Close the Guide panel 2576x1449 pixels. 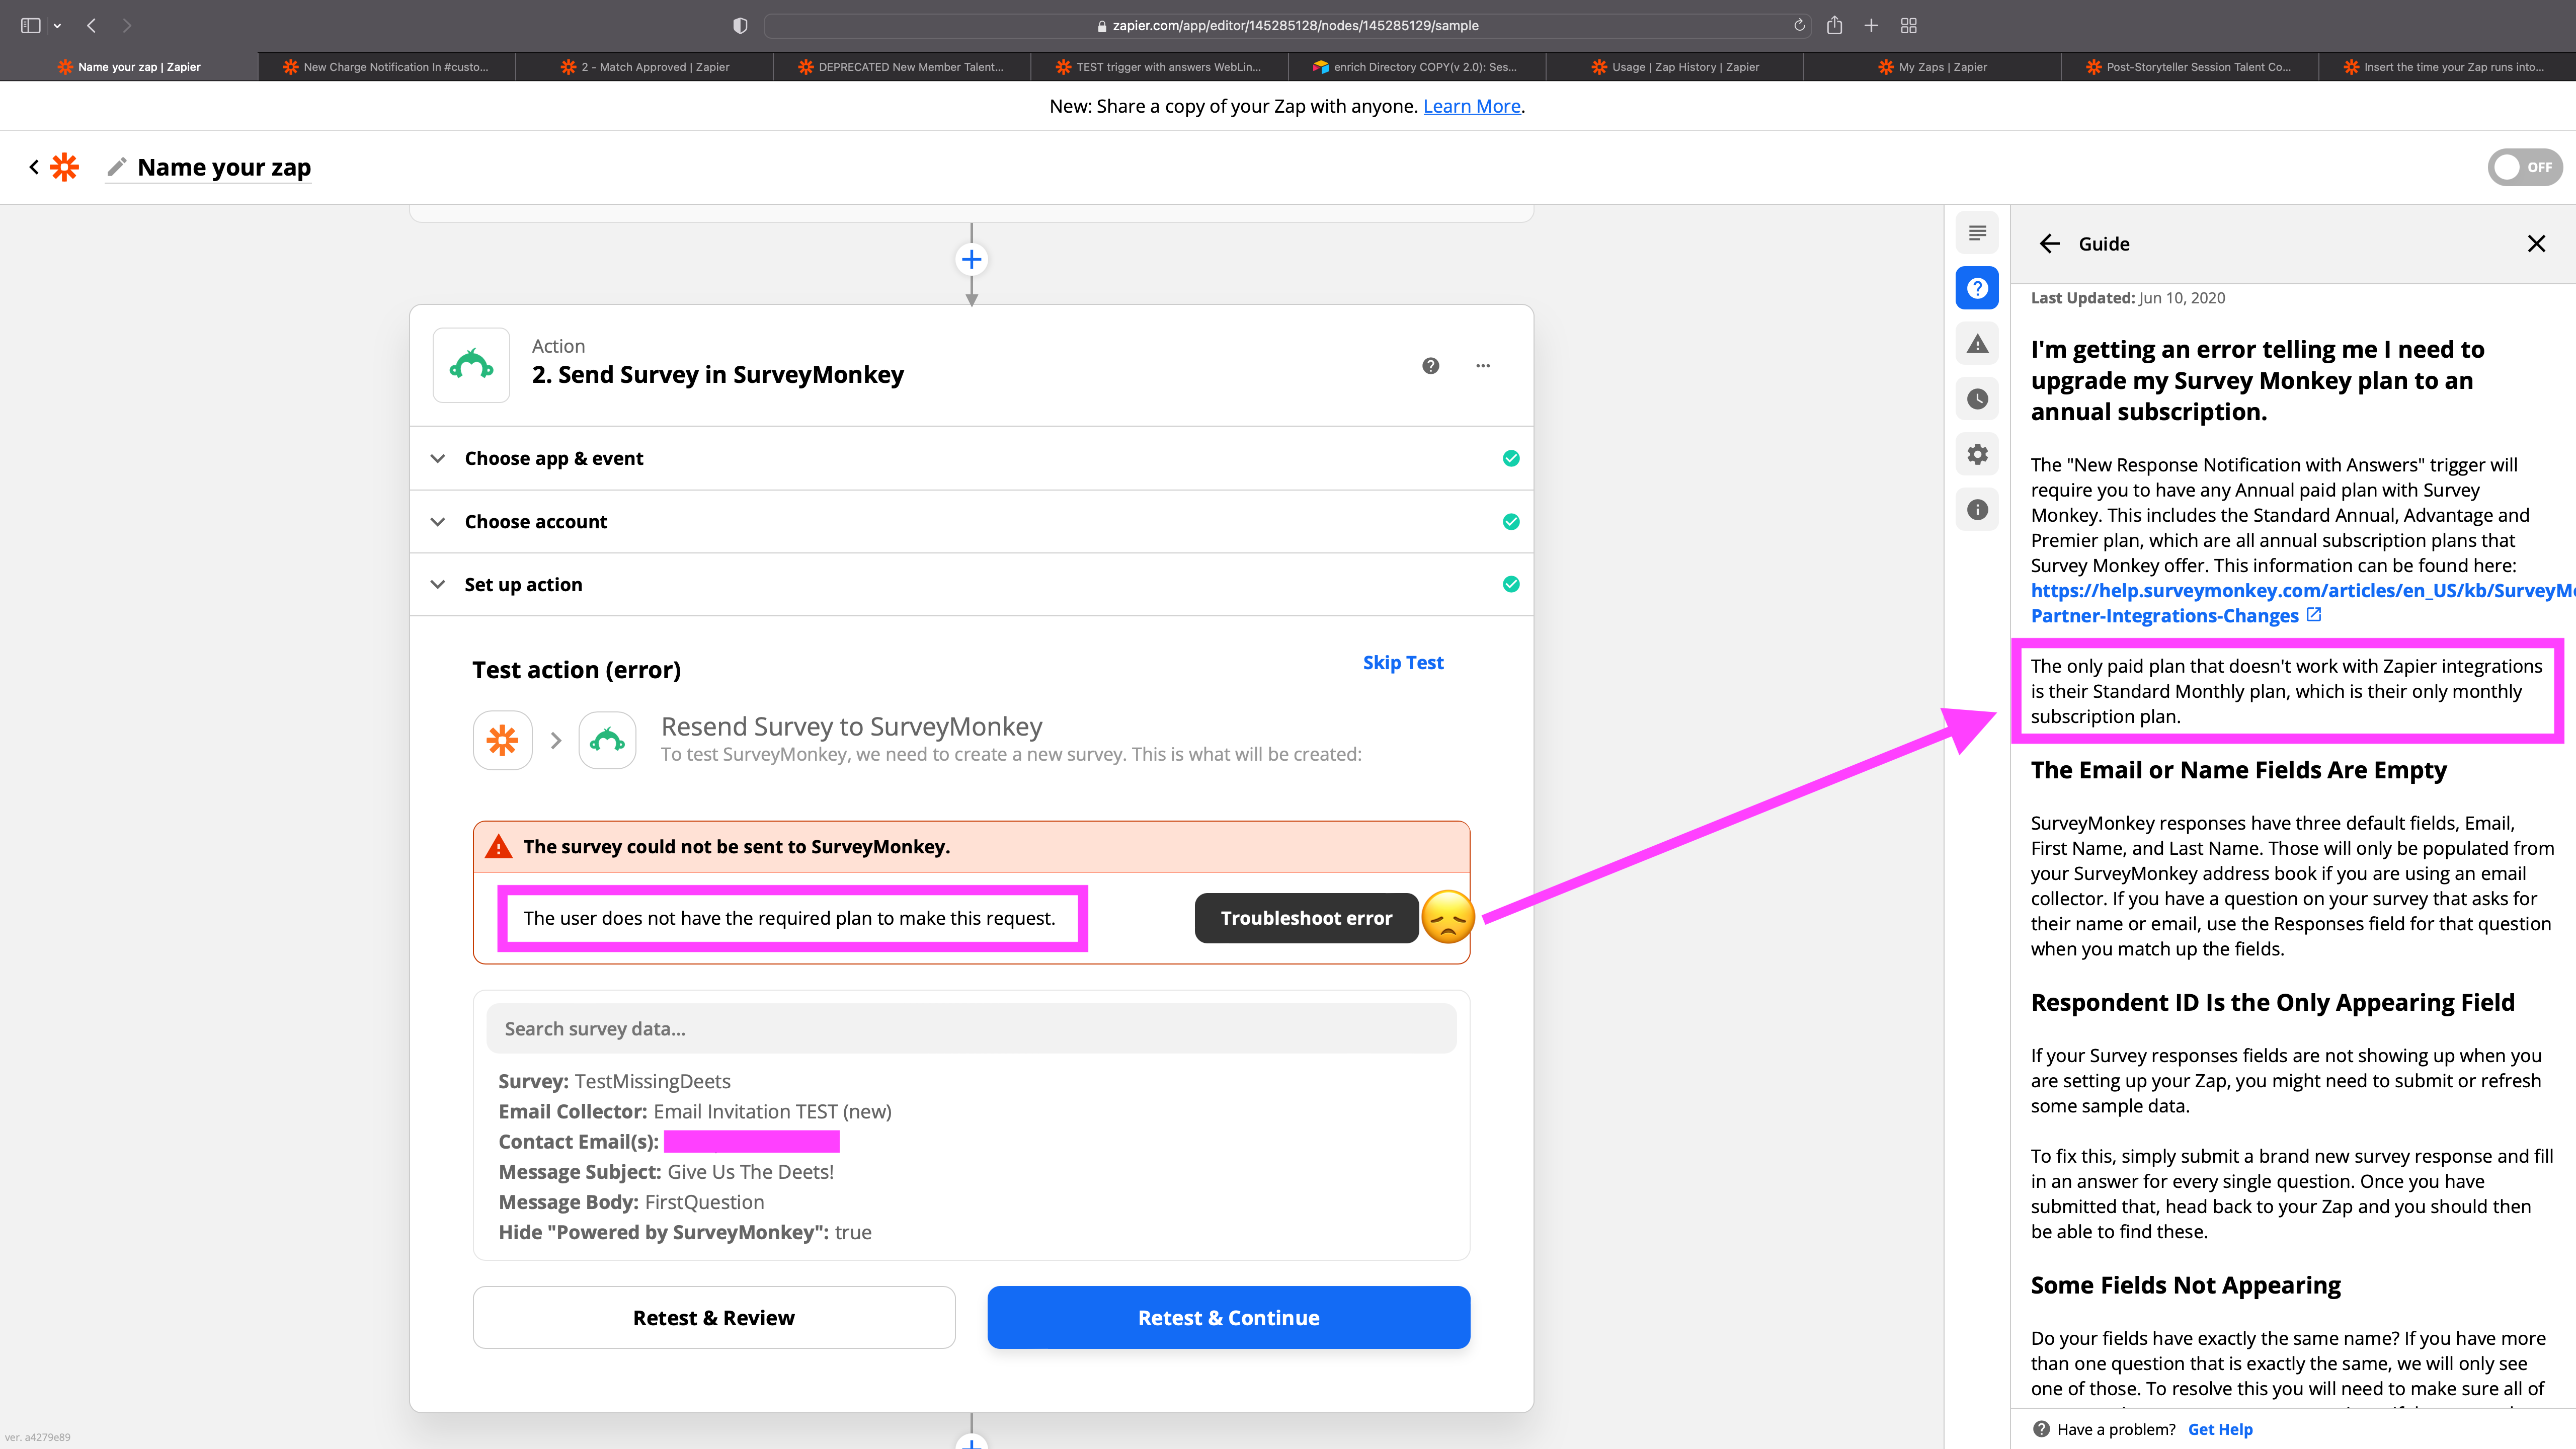click(2536, 244)
